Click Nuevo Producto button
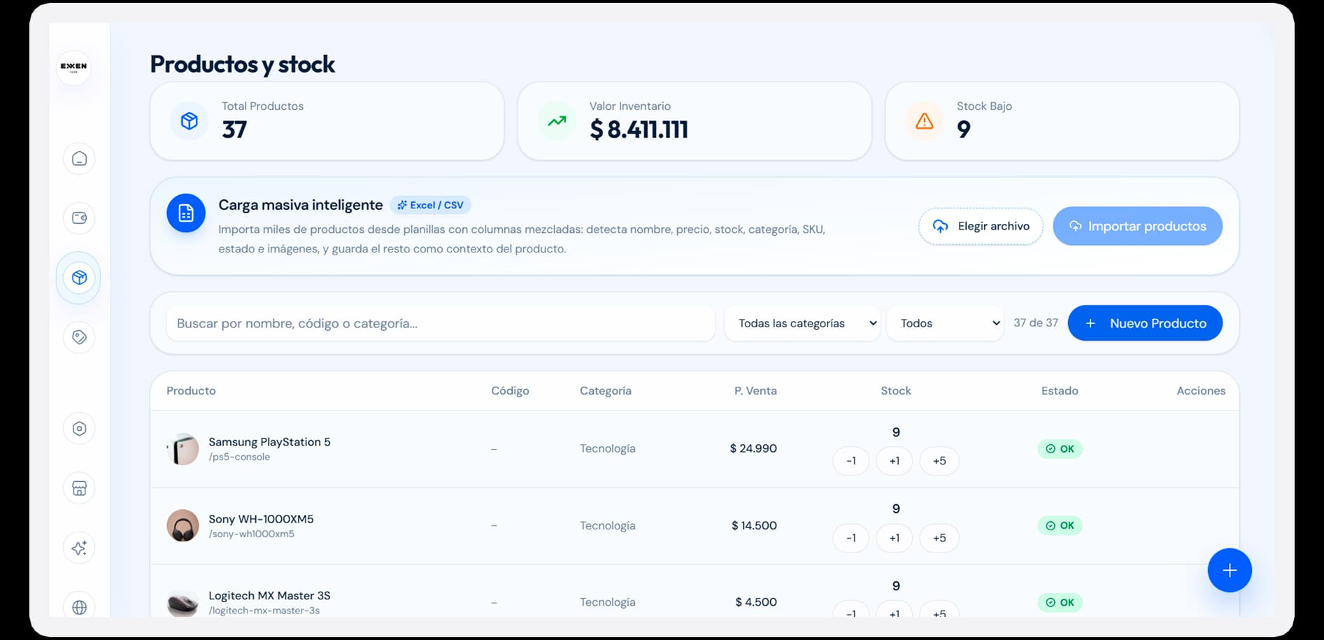The image size is (1324, 640). click(1145, 323)
